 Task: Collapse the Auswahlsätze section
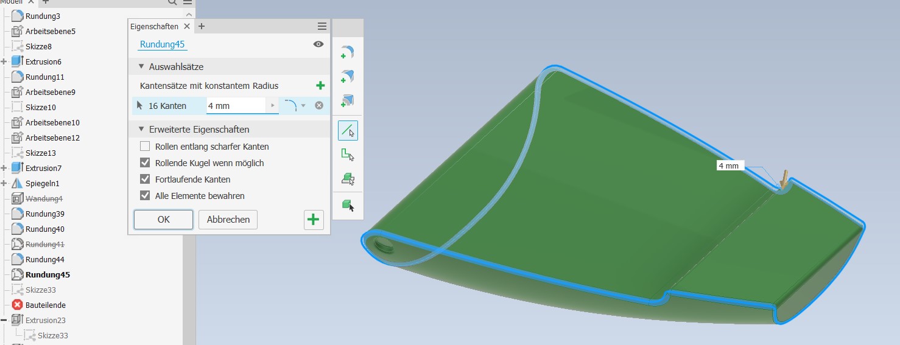[x=141, y=67]
